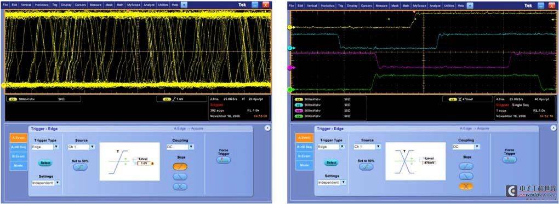Screen dimensions: 559x204
Task: Open the MyScope menu in four-channel window
Action: [x=419, y=5]
